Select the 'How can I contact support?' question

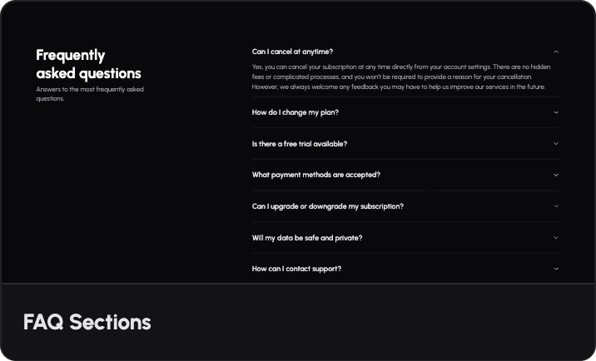click(296, 269)
